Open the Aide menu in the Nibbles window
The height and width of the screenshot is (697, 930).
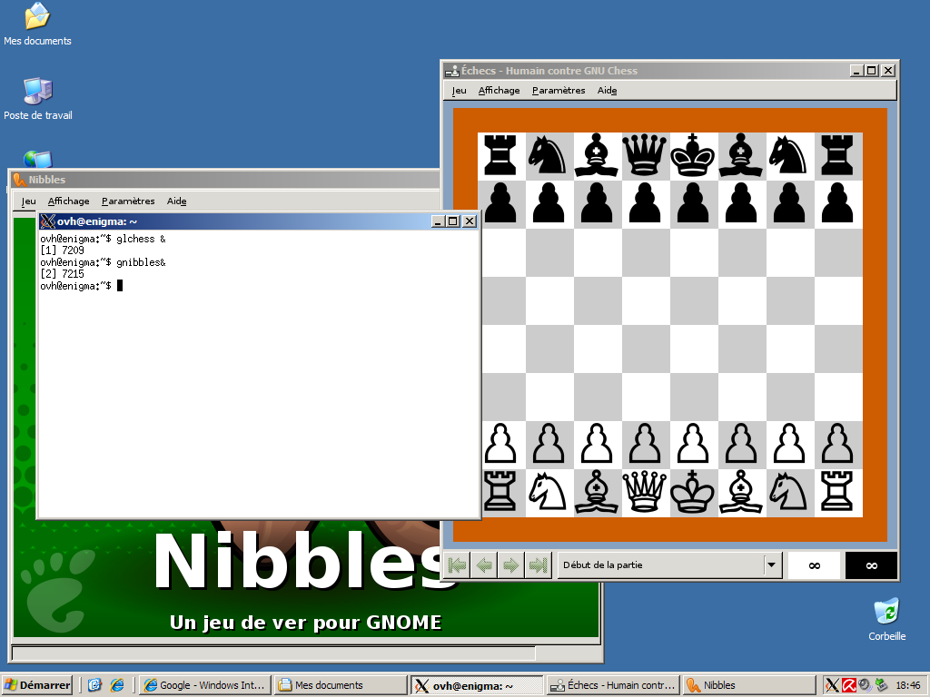pyautogui.click(x=176, y=201)
